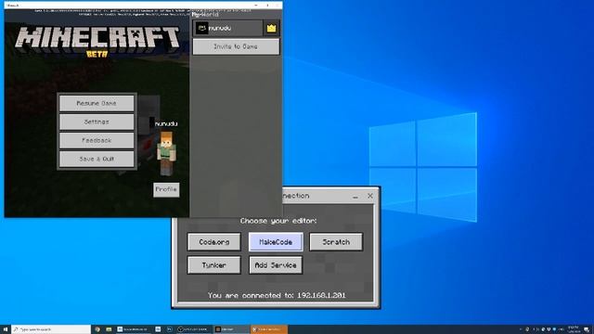Pick the Tynker editor
Screen dimensions: 594x334
pyautogui.click(x=214, y=265)
